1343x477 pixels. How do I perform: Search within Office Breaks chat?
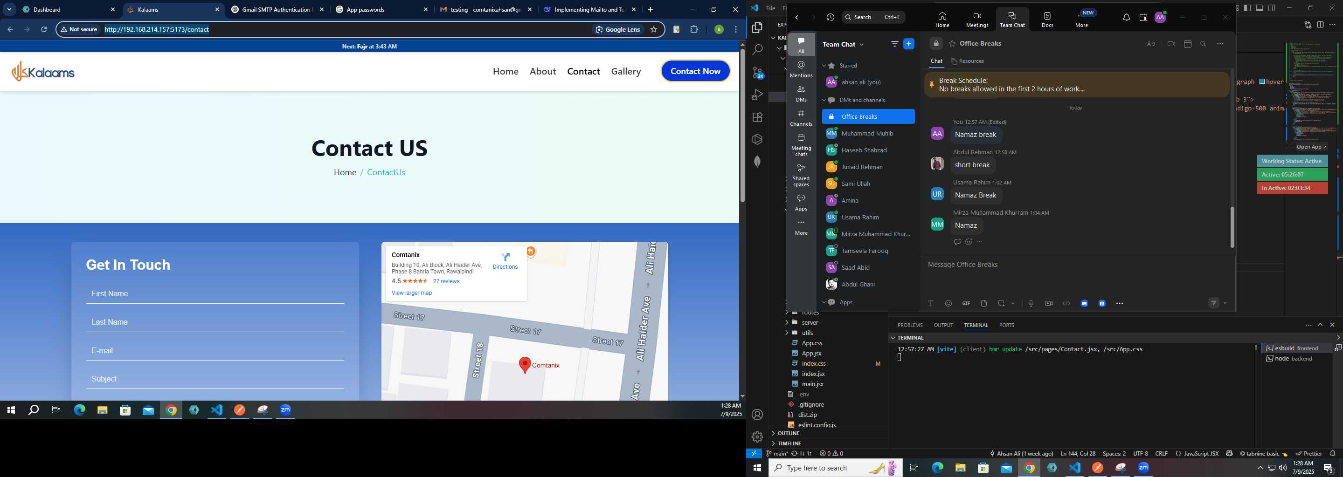coord(1203,44)
